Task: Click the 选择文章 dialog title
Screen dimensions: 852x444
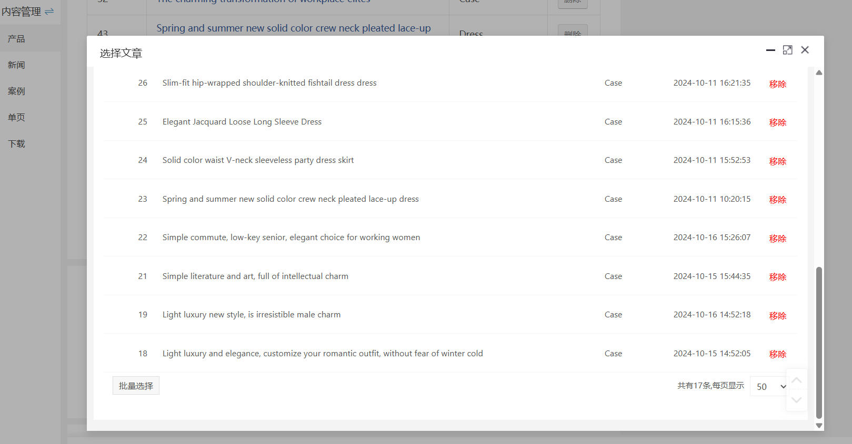Action: 121,53
